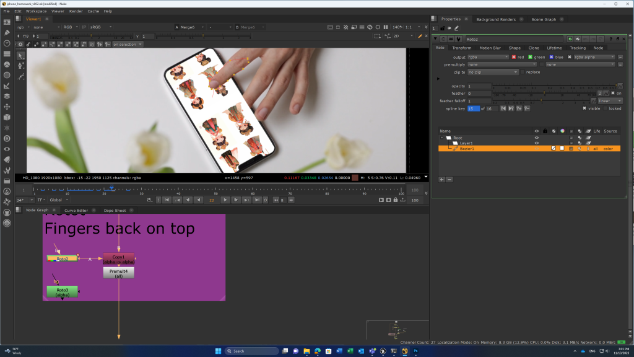Hide Layer1 using its eye icon
The width and height of the screenshot is (634, 357).
pyautogui.click(x=537, y=143)
